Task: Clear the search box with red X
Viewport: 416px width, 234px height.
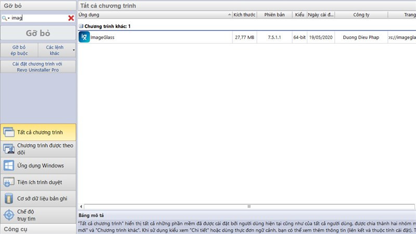Action: (x=71, y=18)
